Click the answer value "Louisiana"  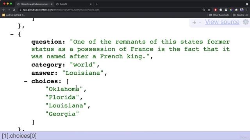click(83, 73)
